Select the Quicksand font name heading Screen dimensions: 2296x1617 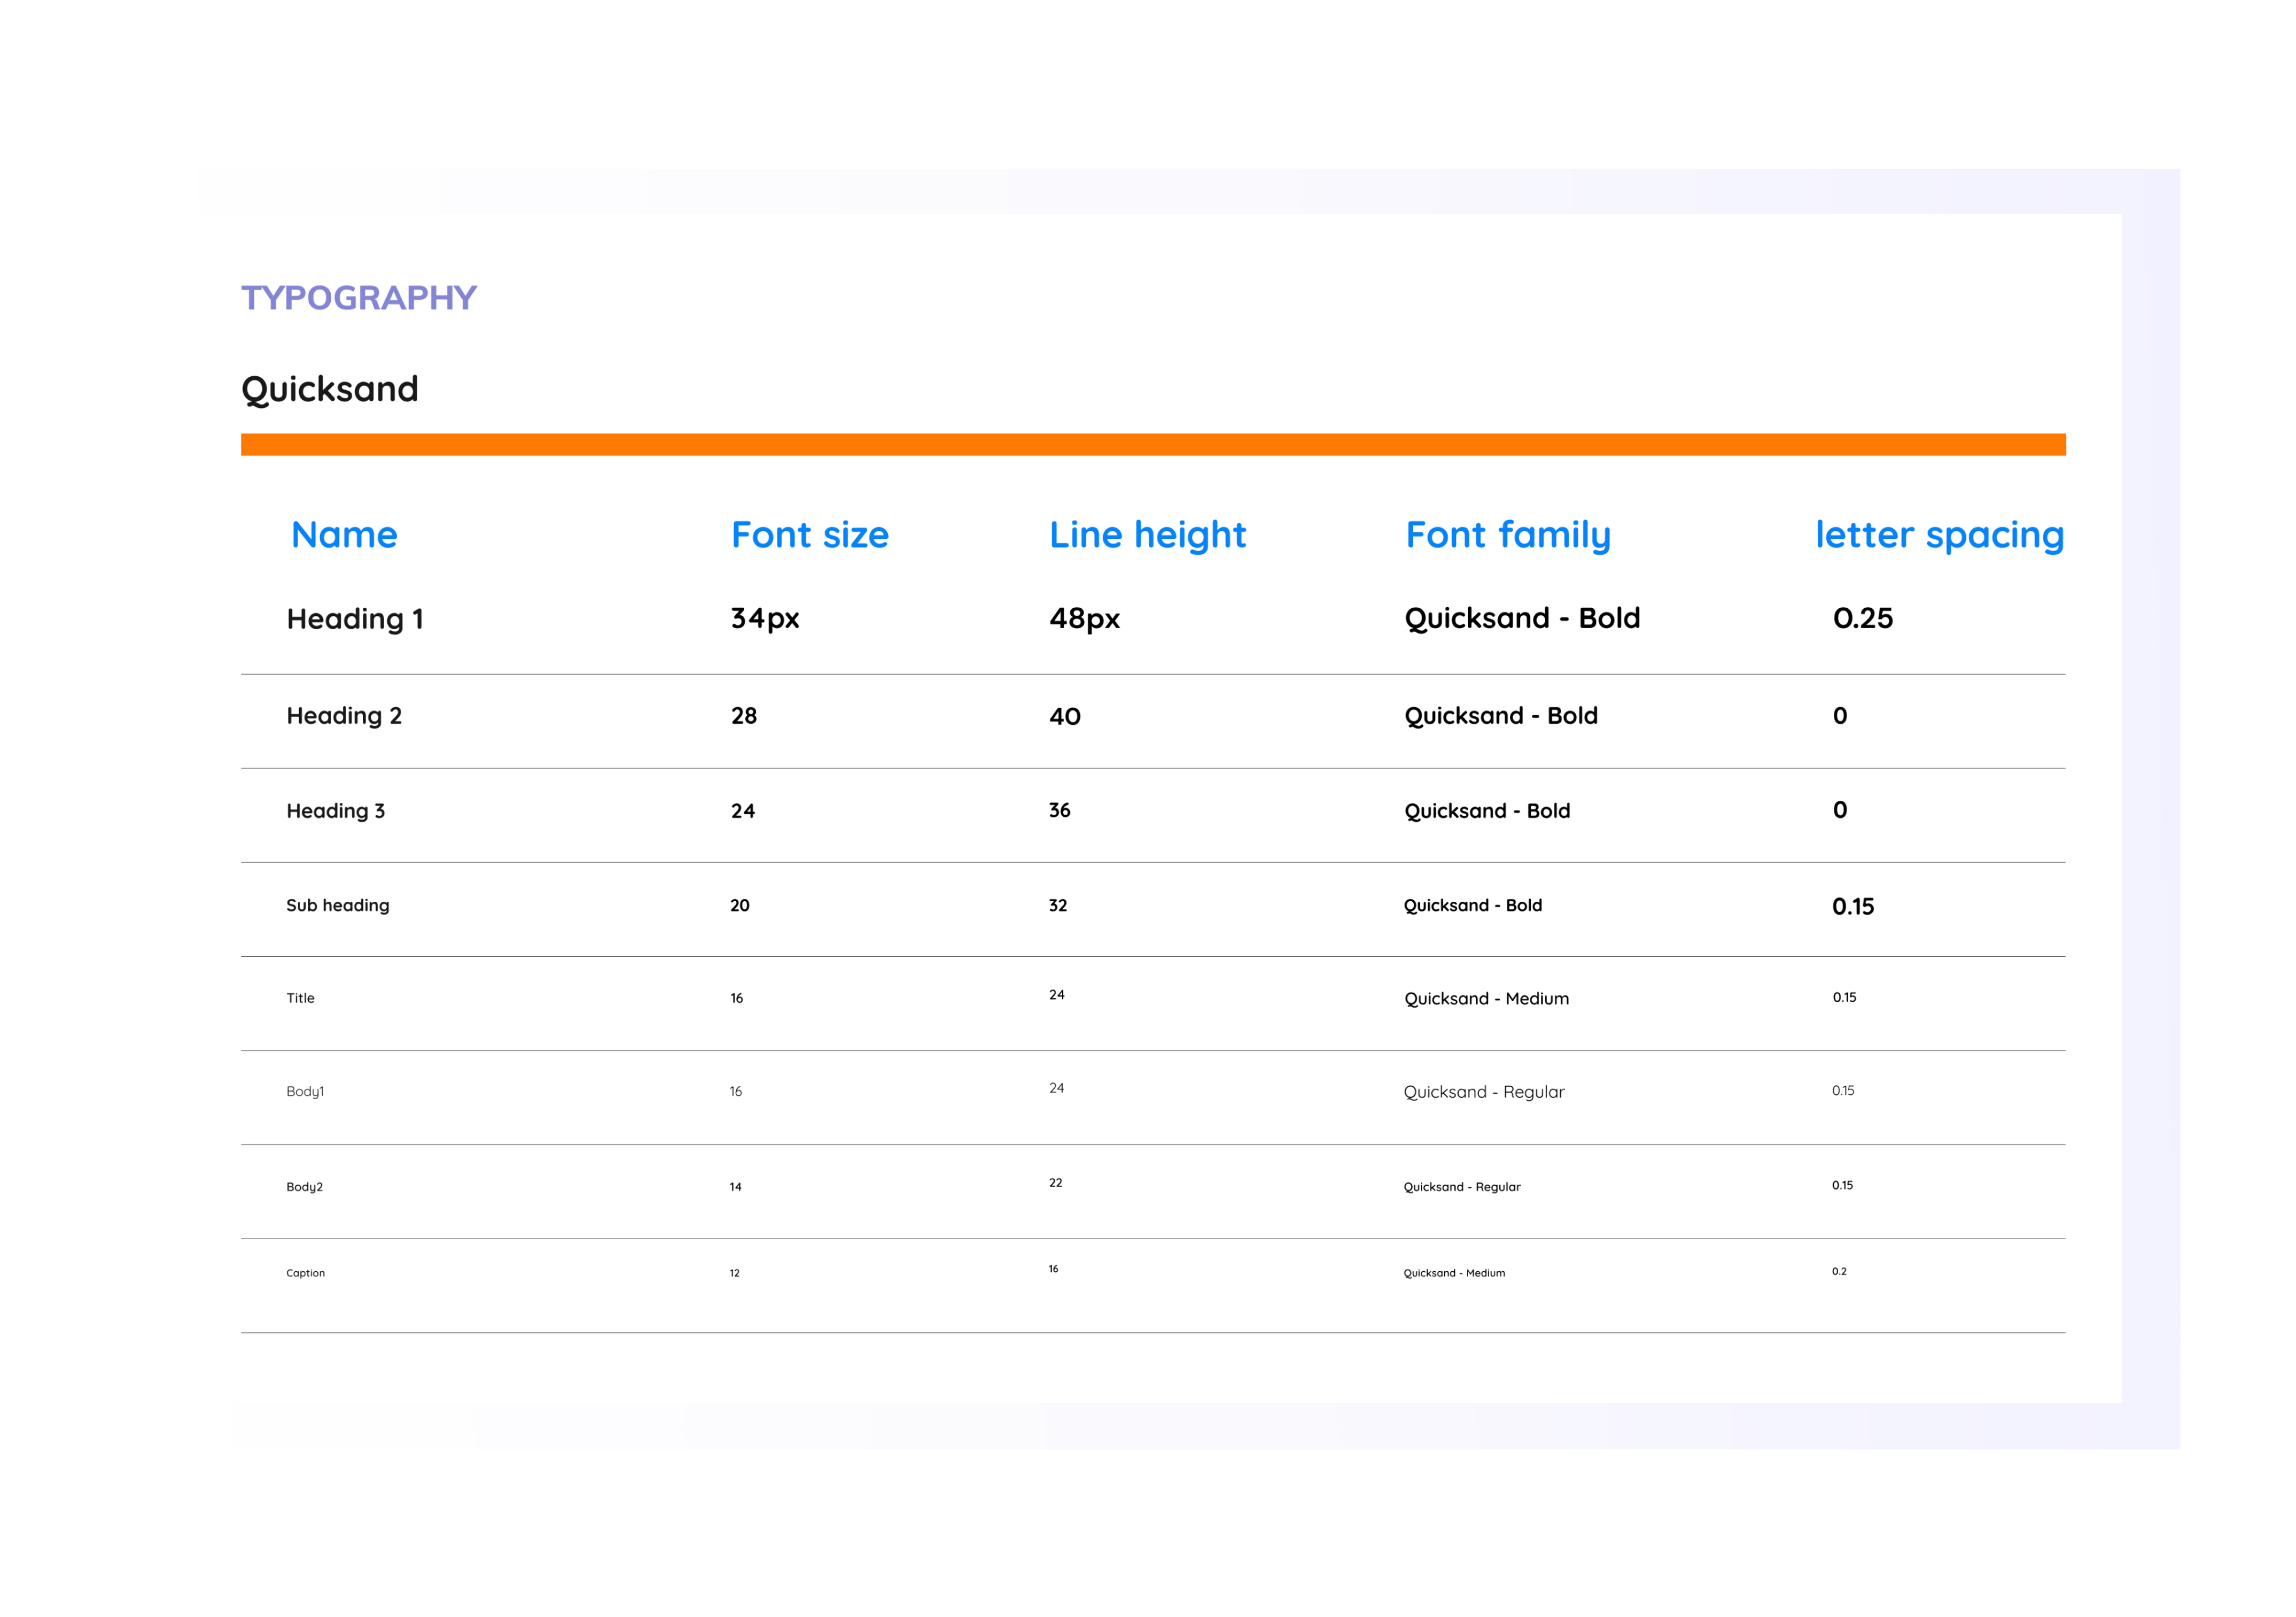[329, 389]
